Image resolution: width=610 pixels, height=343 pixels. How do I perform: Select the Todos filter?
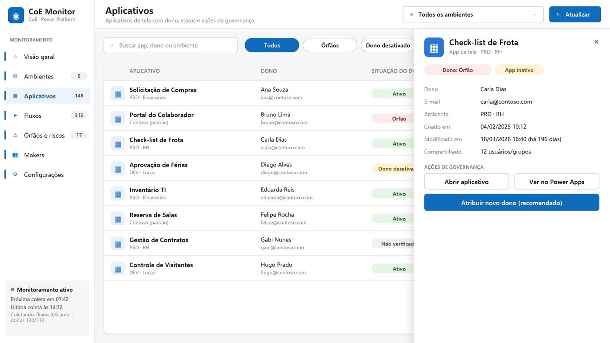point(272,45)
